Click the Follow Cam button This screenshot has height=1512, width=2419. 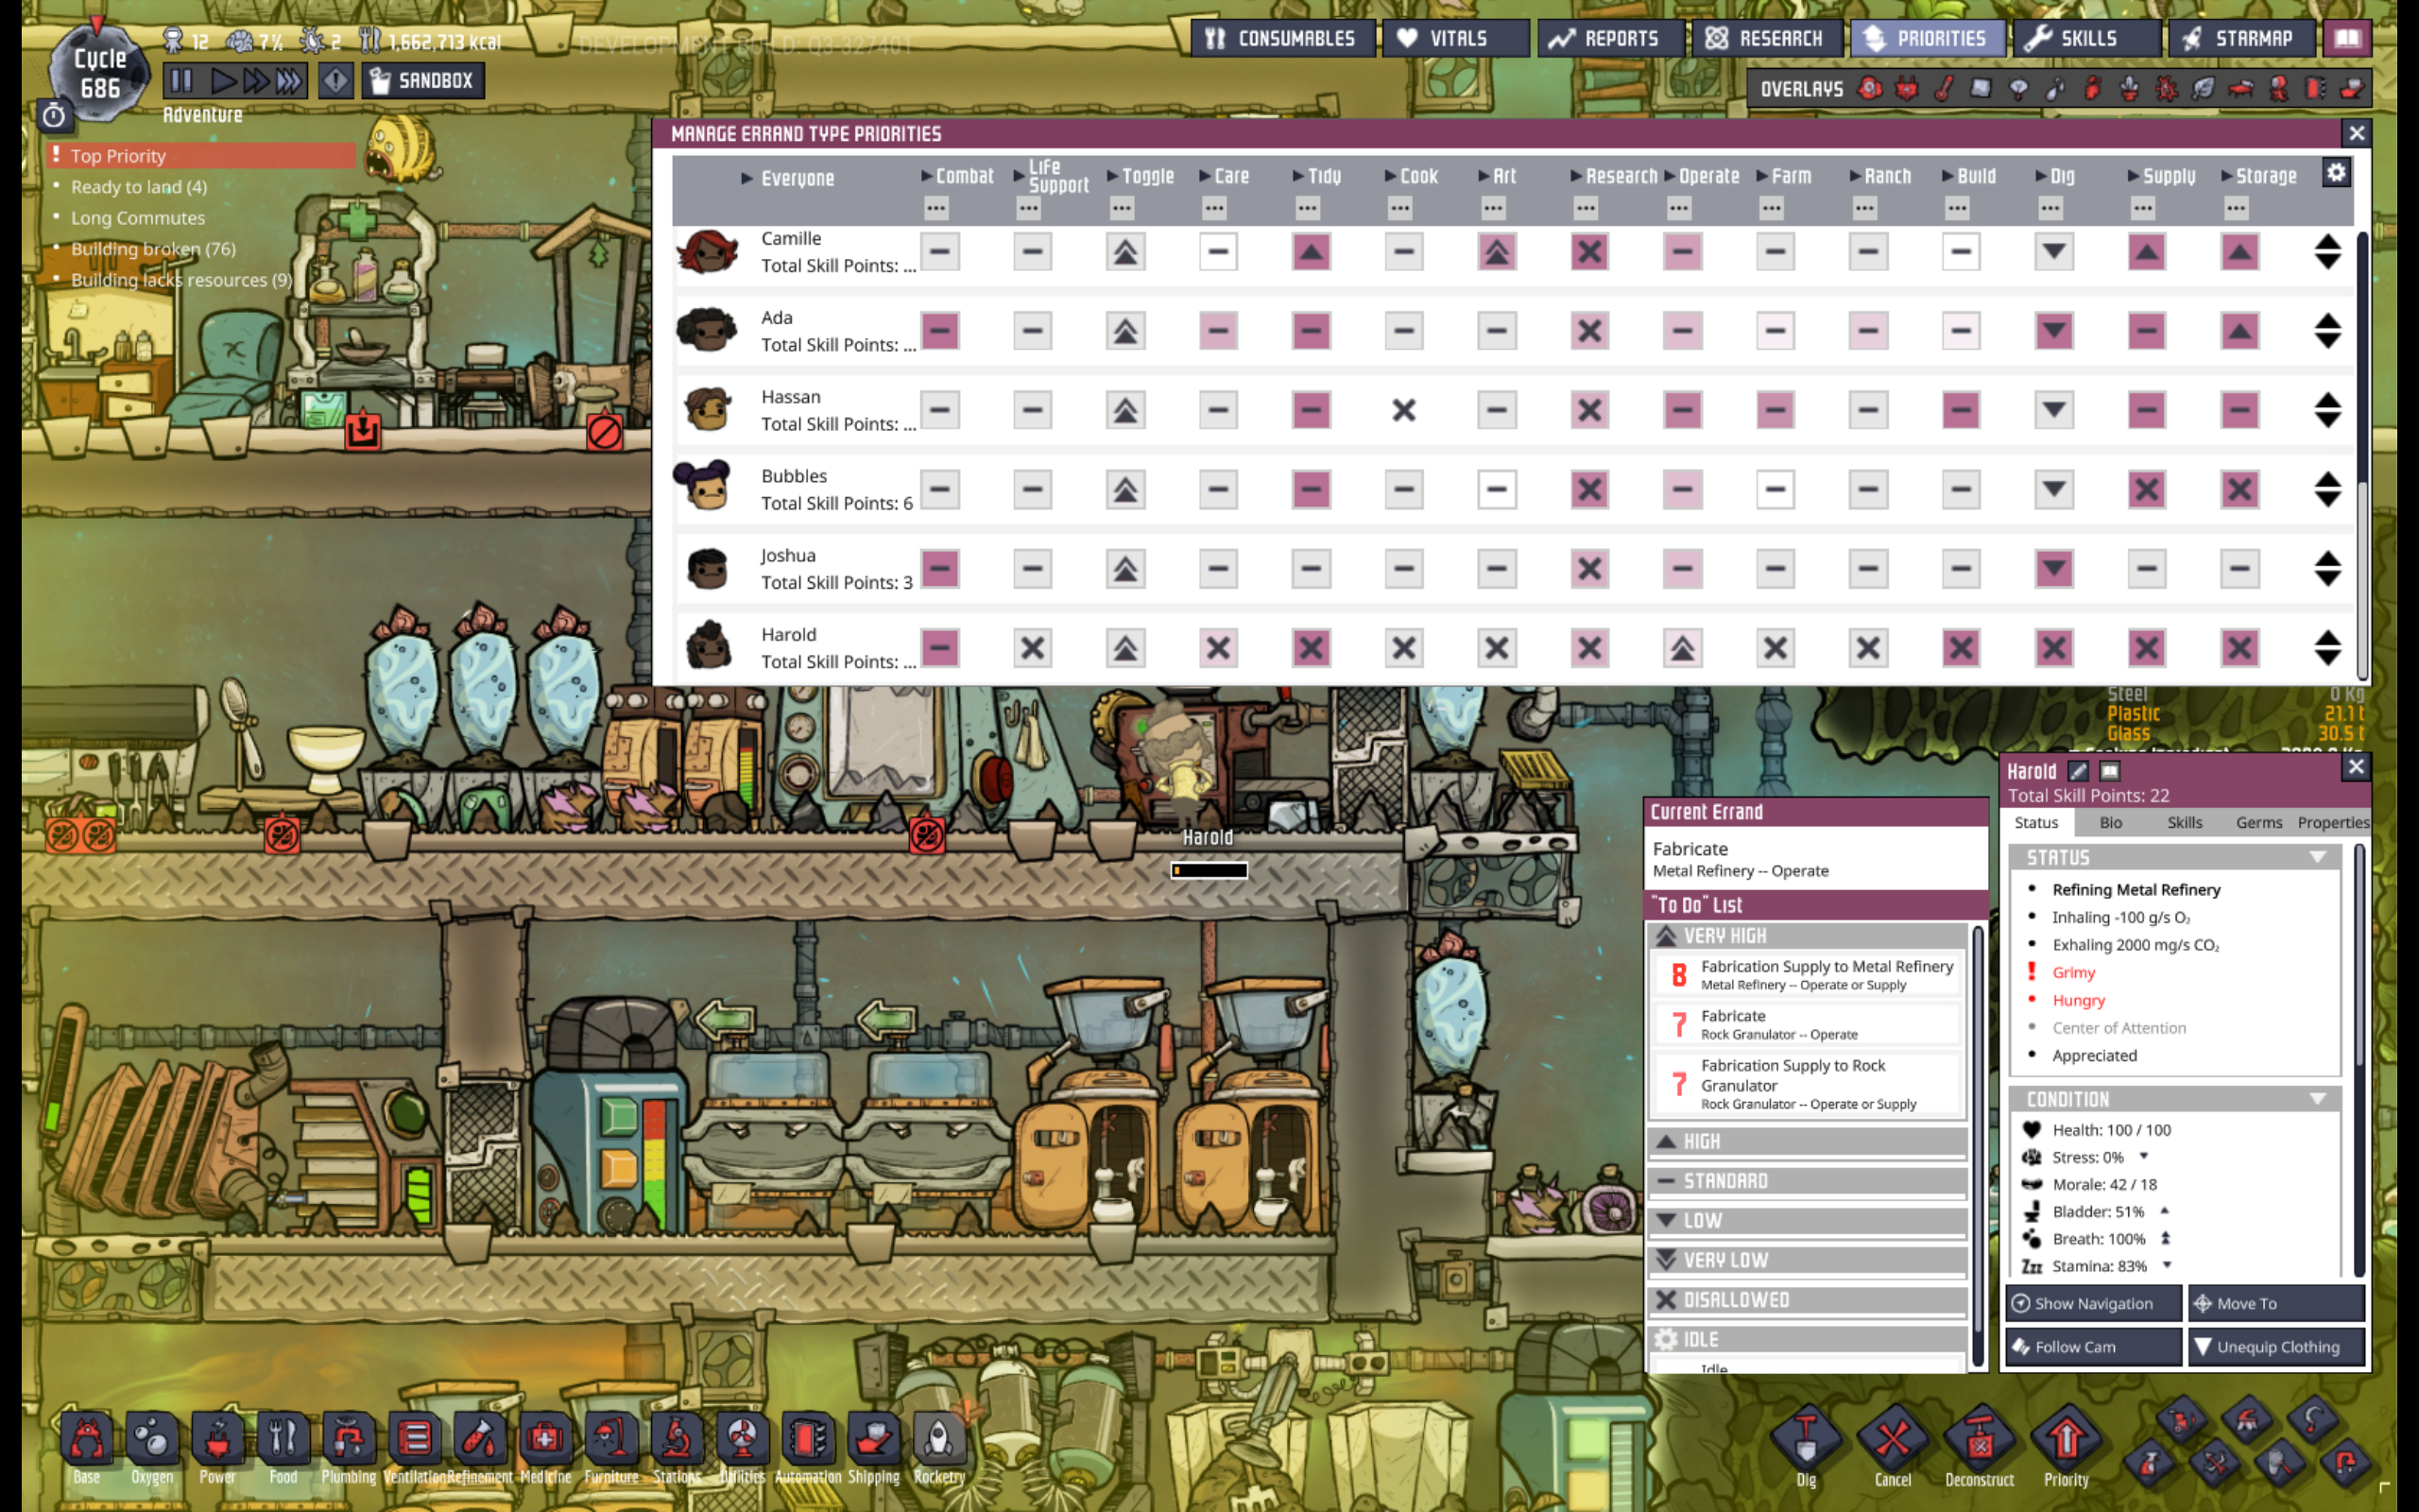(2092, 1347)
